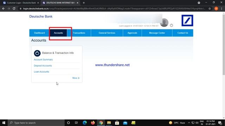Click the taskbar clock and date
This screenshot has height=126, width=225.
click(211, 123)
